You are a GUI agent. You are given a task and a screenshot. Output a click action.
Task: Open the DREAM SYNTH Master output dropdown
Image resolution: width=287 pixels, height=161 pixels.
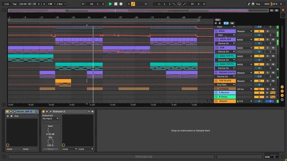point(244,72)
